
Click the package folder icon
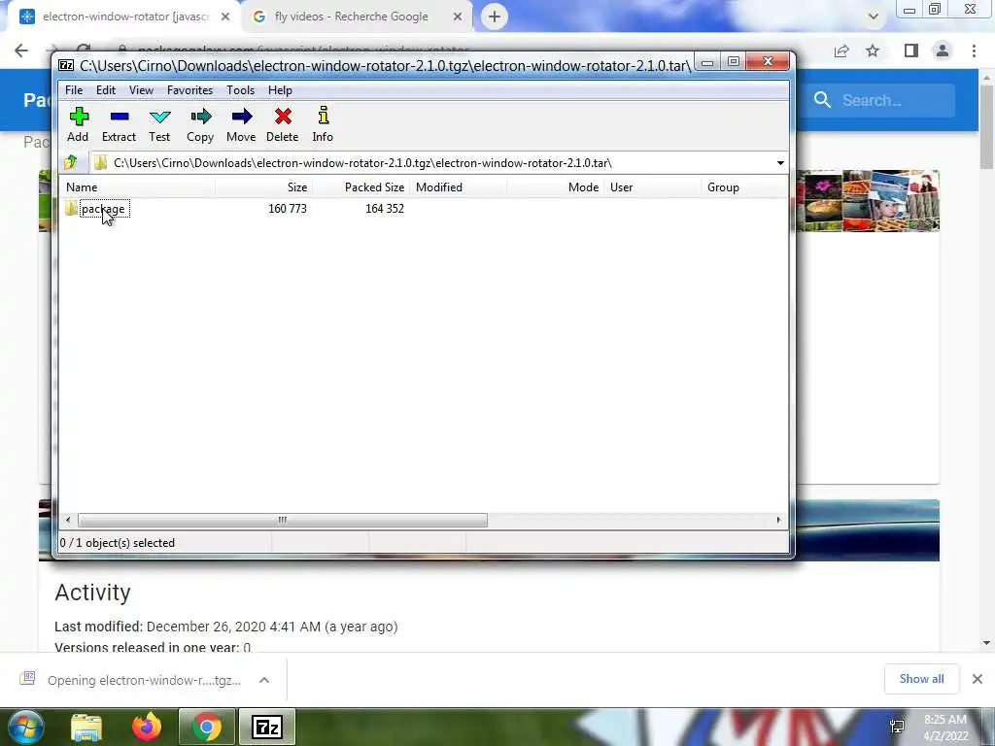tap(71, 208)
